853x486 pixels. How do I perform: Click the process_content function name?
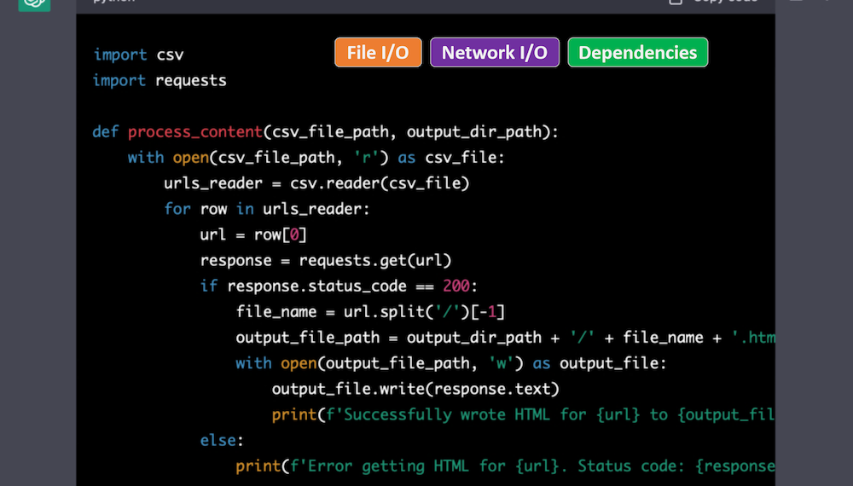coord(194,132)
